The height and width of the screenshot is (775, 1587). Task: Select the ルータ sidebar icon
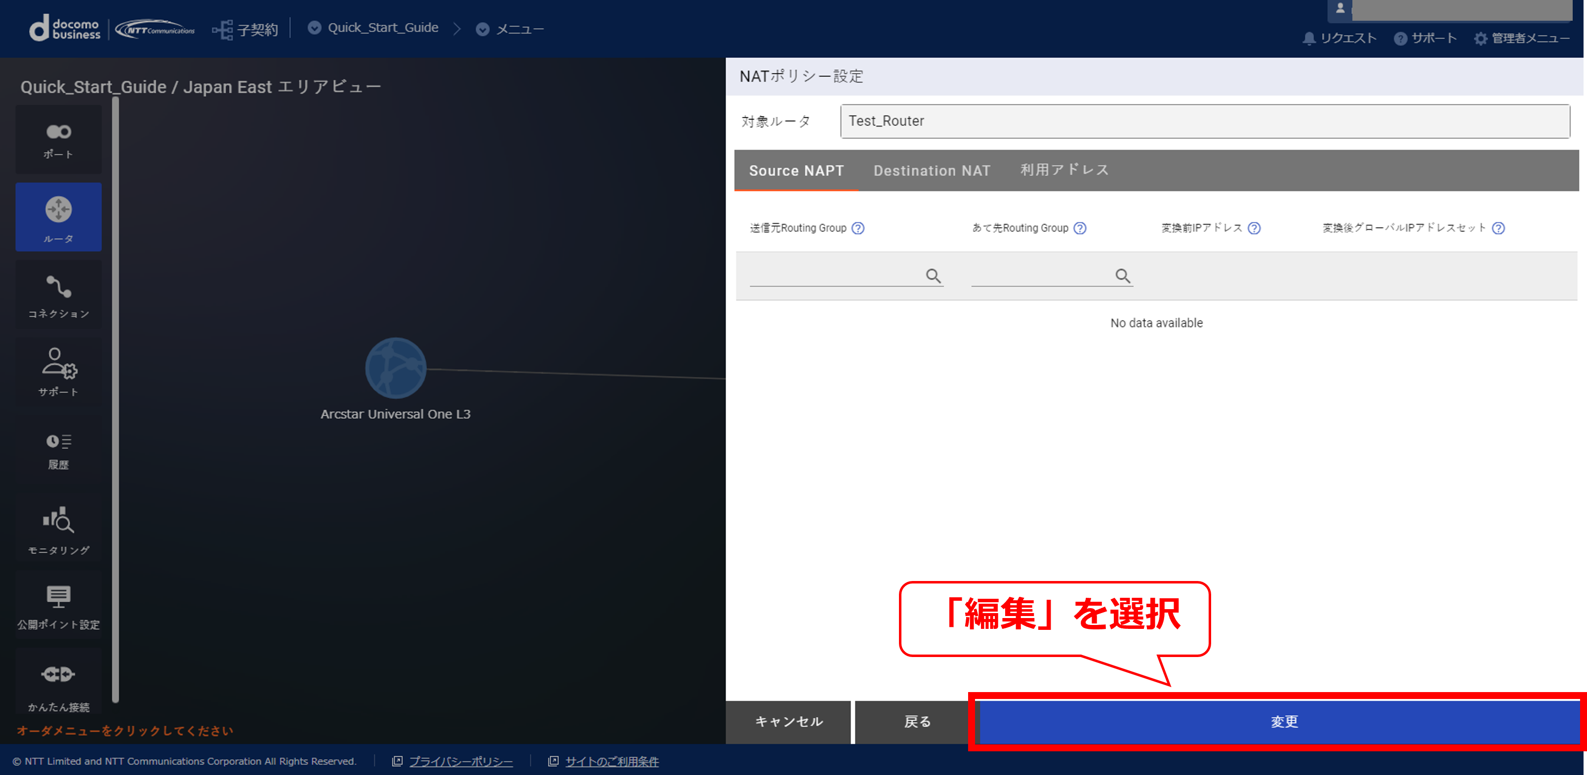[58, 217]
